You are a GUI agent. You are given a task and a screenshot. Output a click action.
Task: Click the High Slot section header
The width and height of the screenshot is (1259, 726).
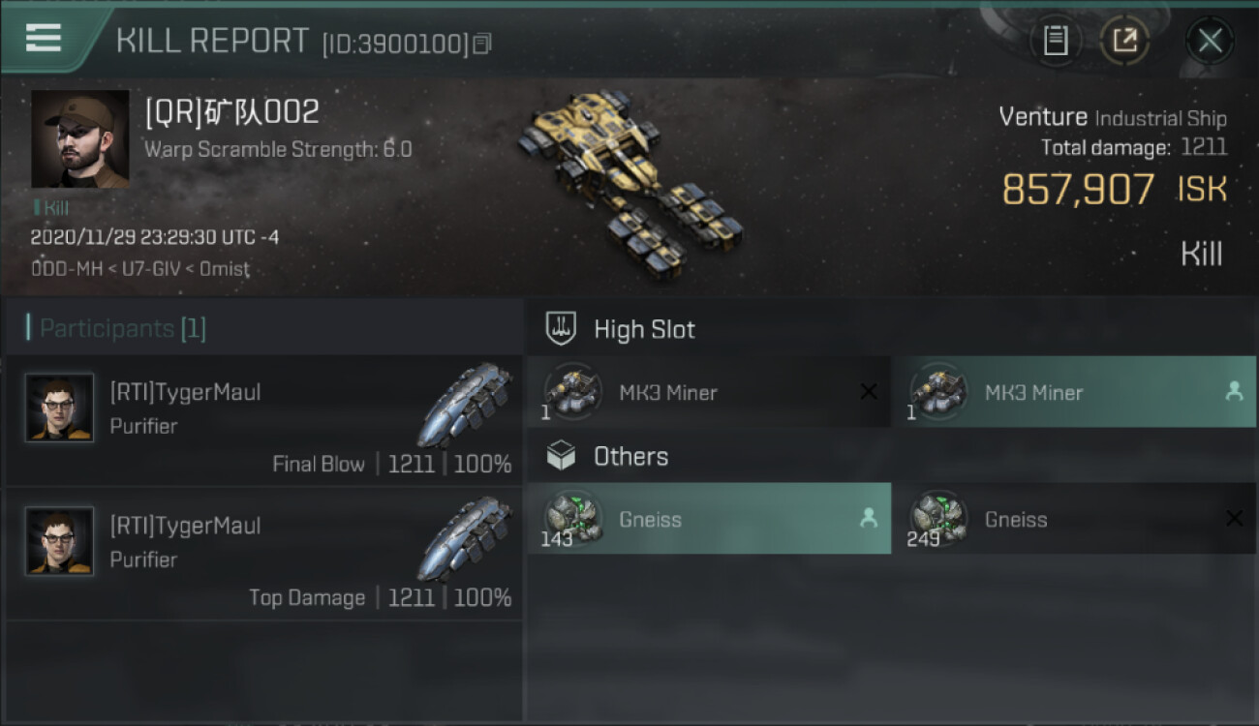[x=621, y=329]
